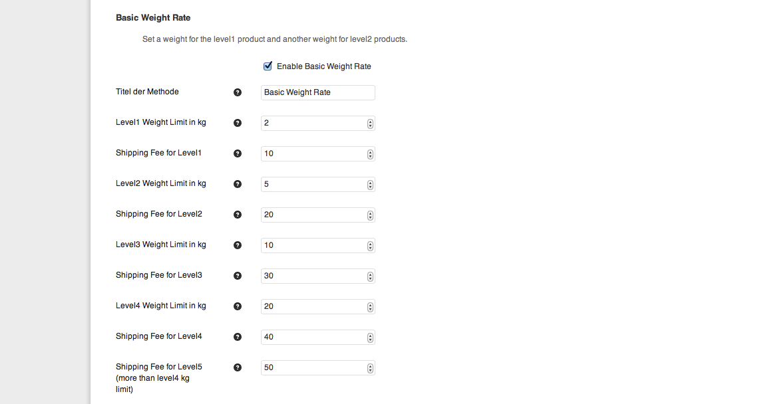Open help tooltip for Shipping Fee Level1
Screen dimensions: 760x404
tap(238, 153)
